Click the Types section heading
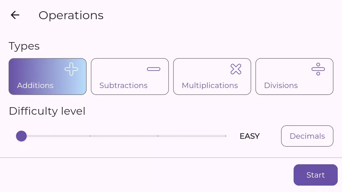Screen dimensions: 342x192 (24, 46)
